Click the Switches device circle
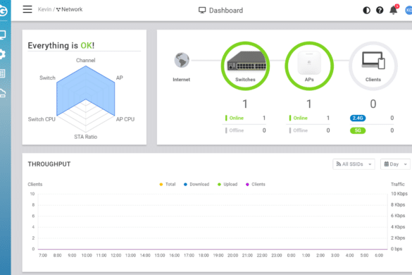Image resolution: width=412 pixels, height=275 pixels. (x=245, y=66)
